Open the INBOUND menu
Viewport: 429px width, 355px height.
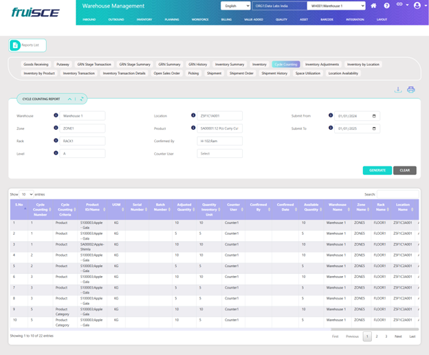pyautogui.click(x=89, y=20)
